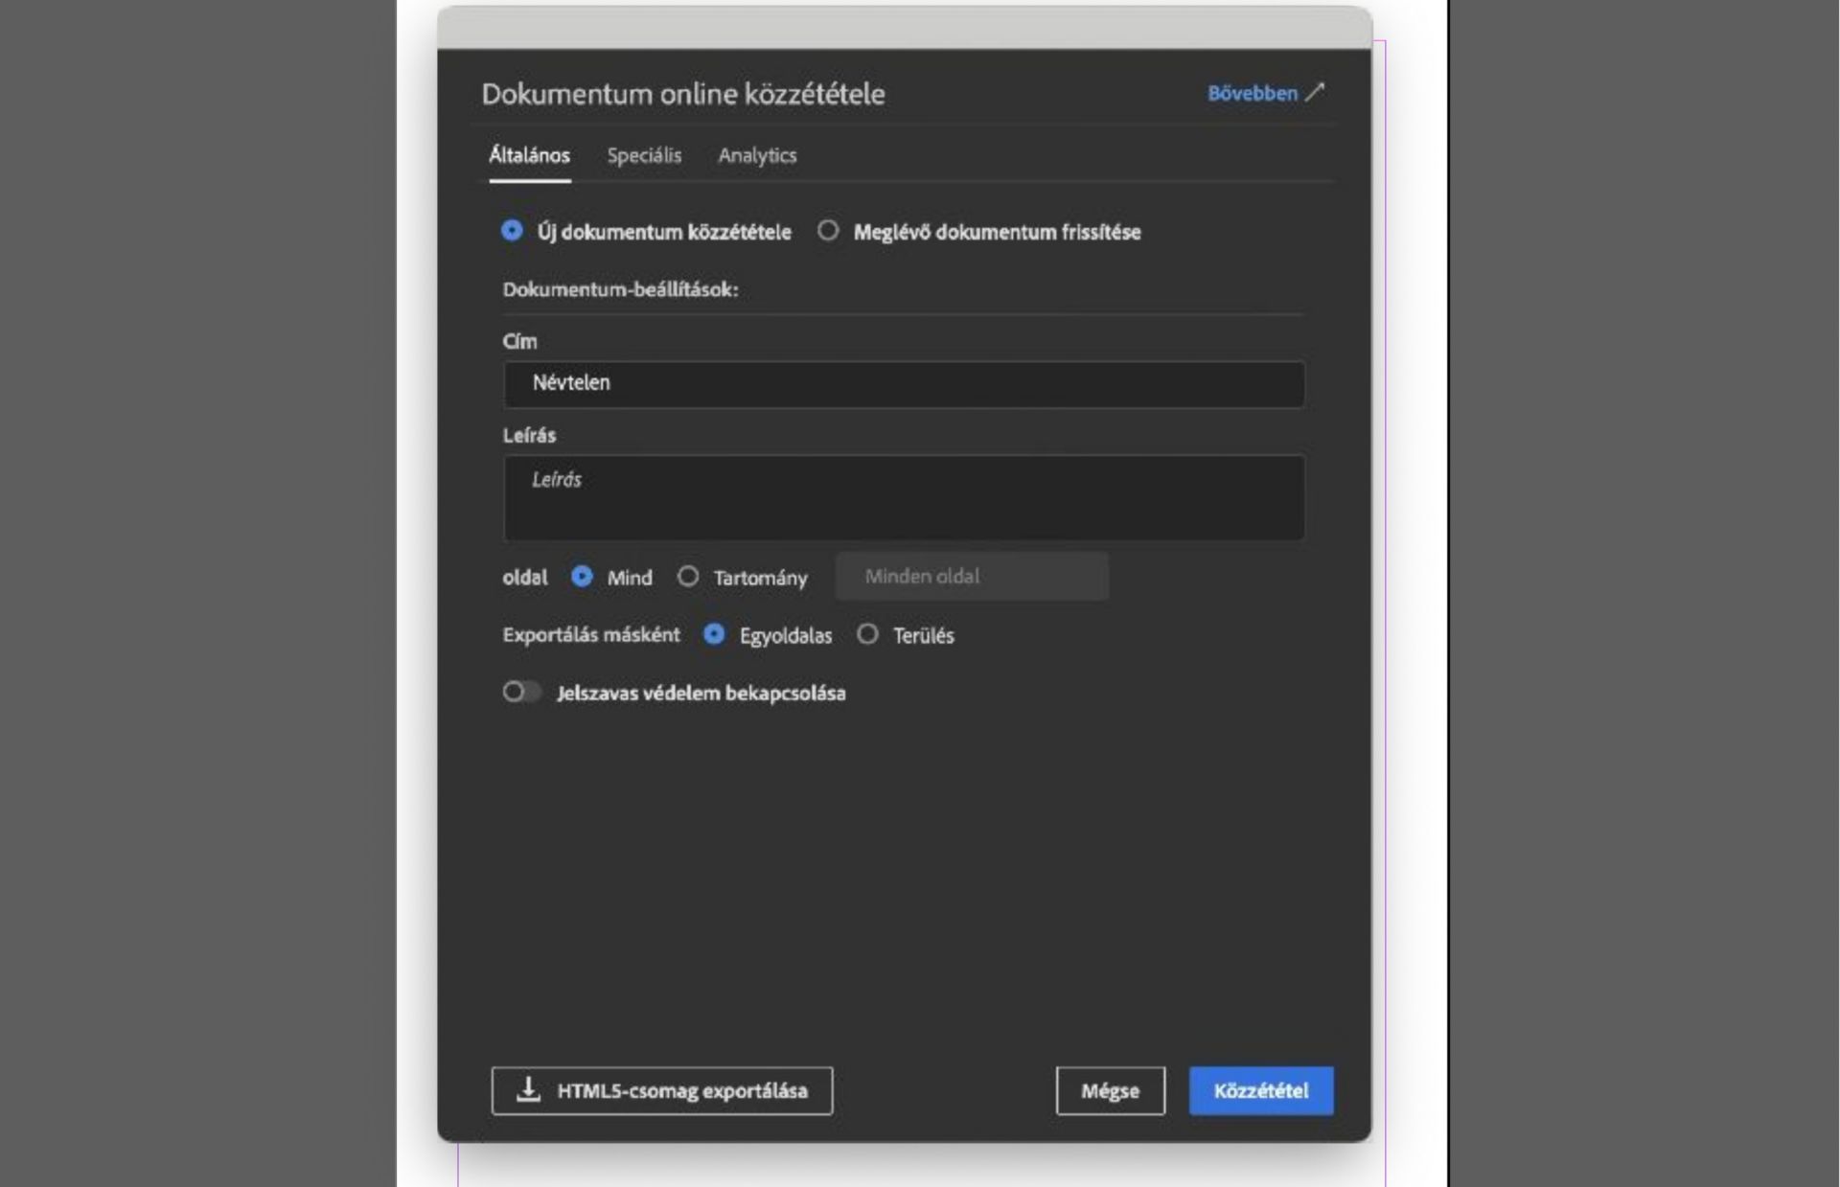Screen dimensions: 1840x1187
Task: Click the dialog title Dokumentum online közzététele
Action: (x=682, y=93)
